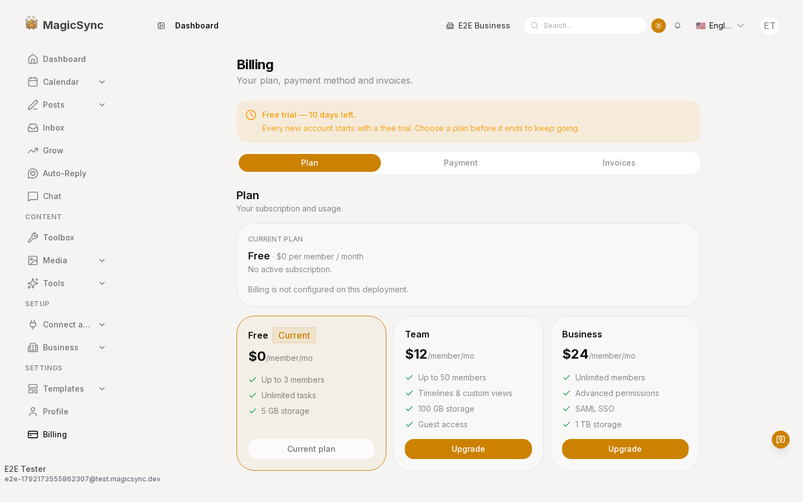Open notifications bell
The height and width of the screenshot is (502, 803).
point(678,26)
